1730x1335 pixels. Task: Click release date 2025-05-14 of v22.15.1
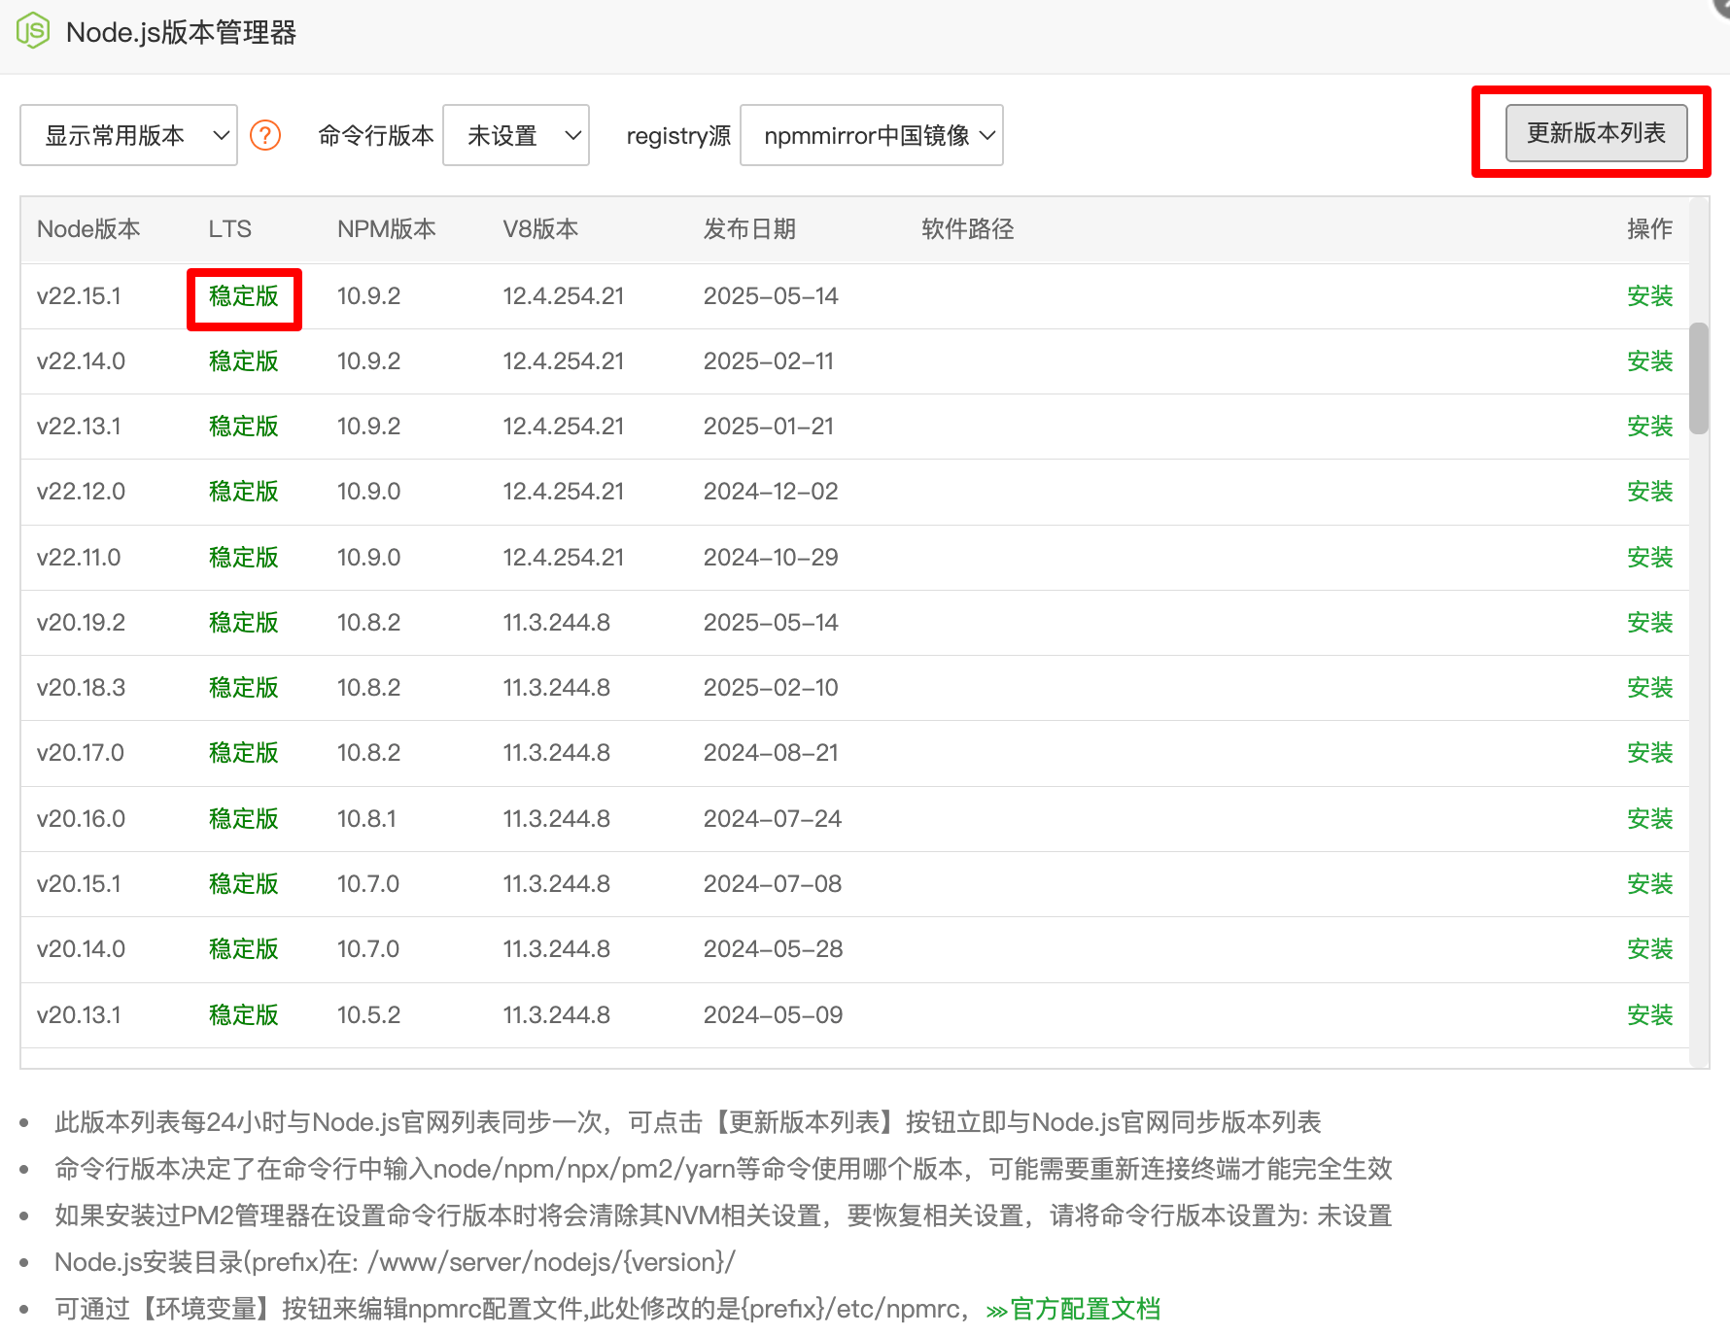click(x=771, y=296)
